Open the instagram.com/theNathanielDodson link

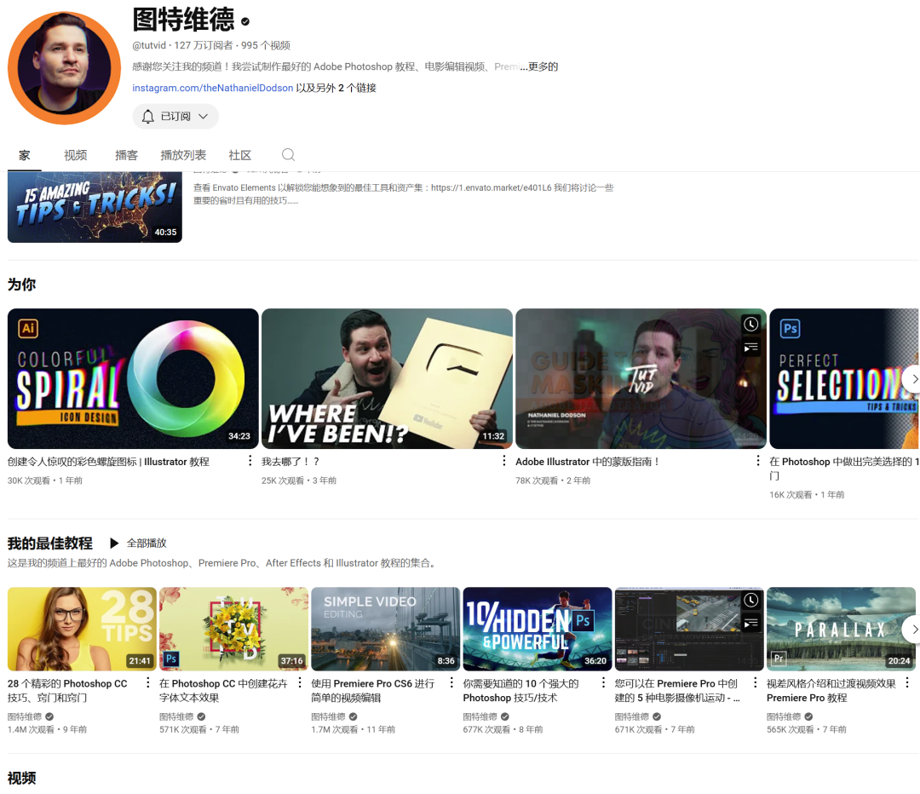212,88
